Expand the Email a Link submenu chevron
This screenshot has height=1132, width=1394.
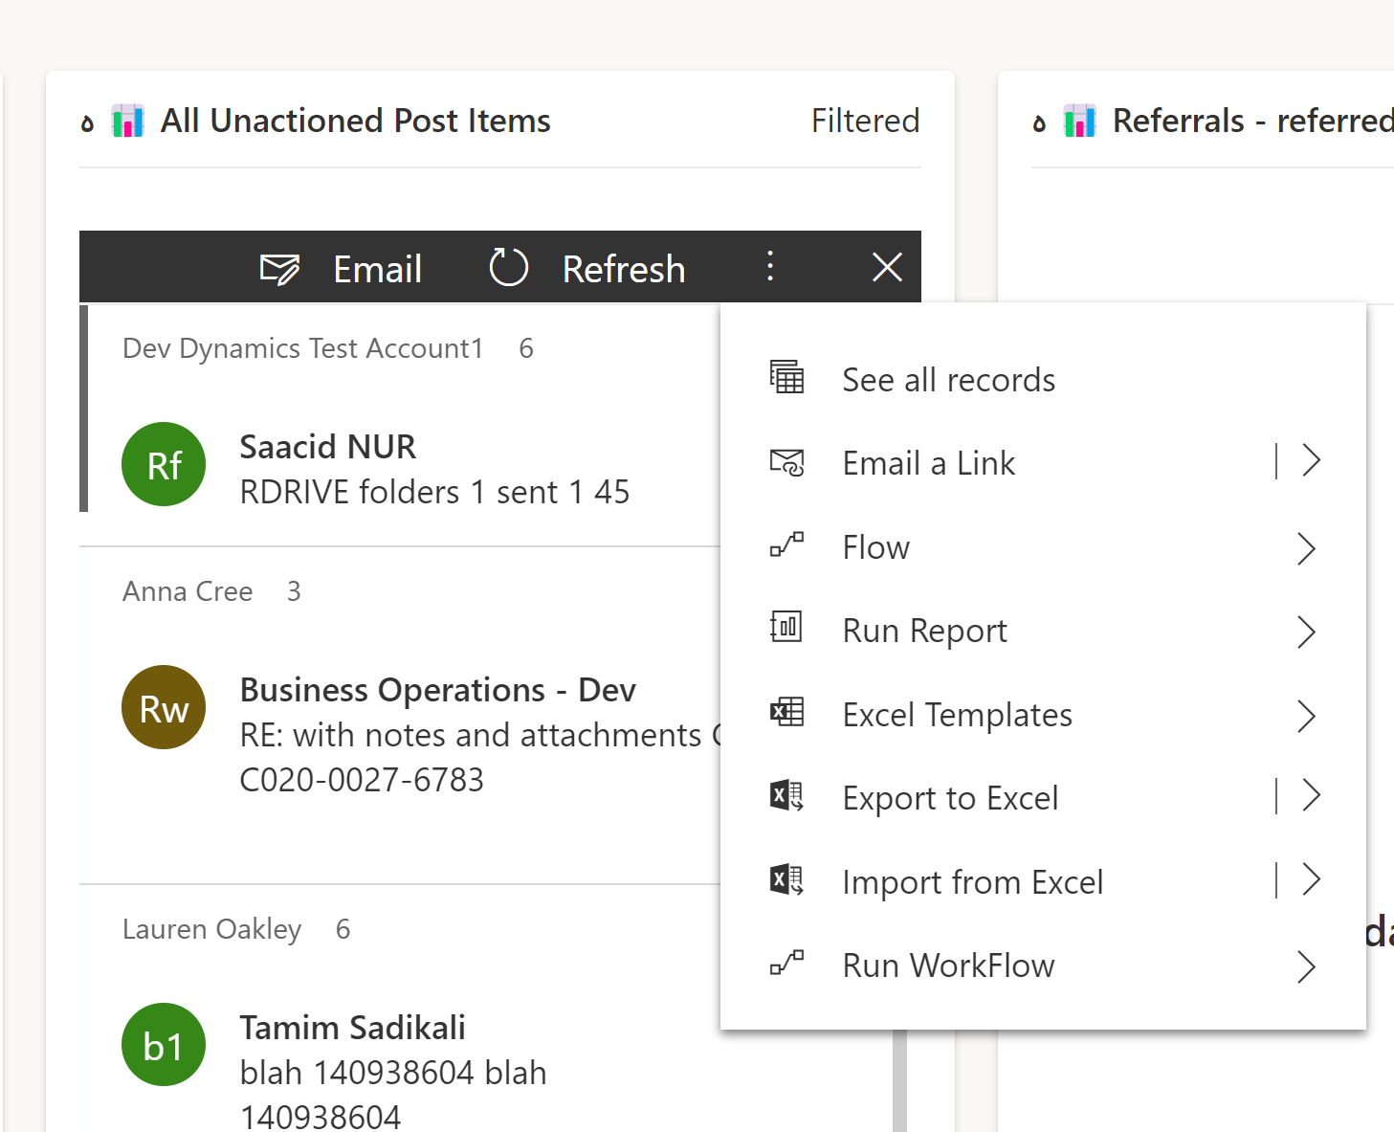pyautogui.click(x=1311, y=461)
